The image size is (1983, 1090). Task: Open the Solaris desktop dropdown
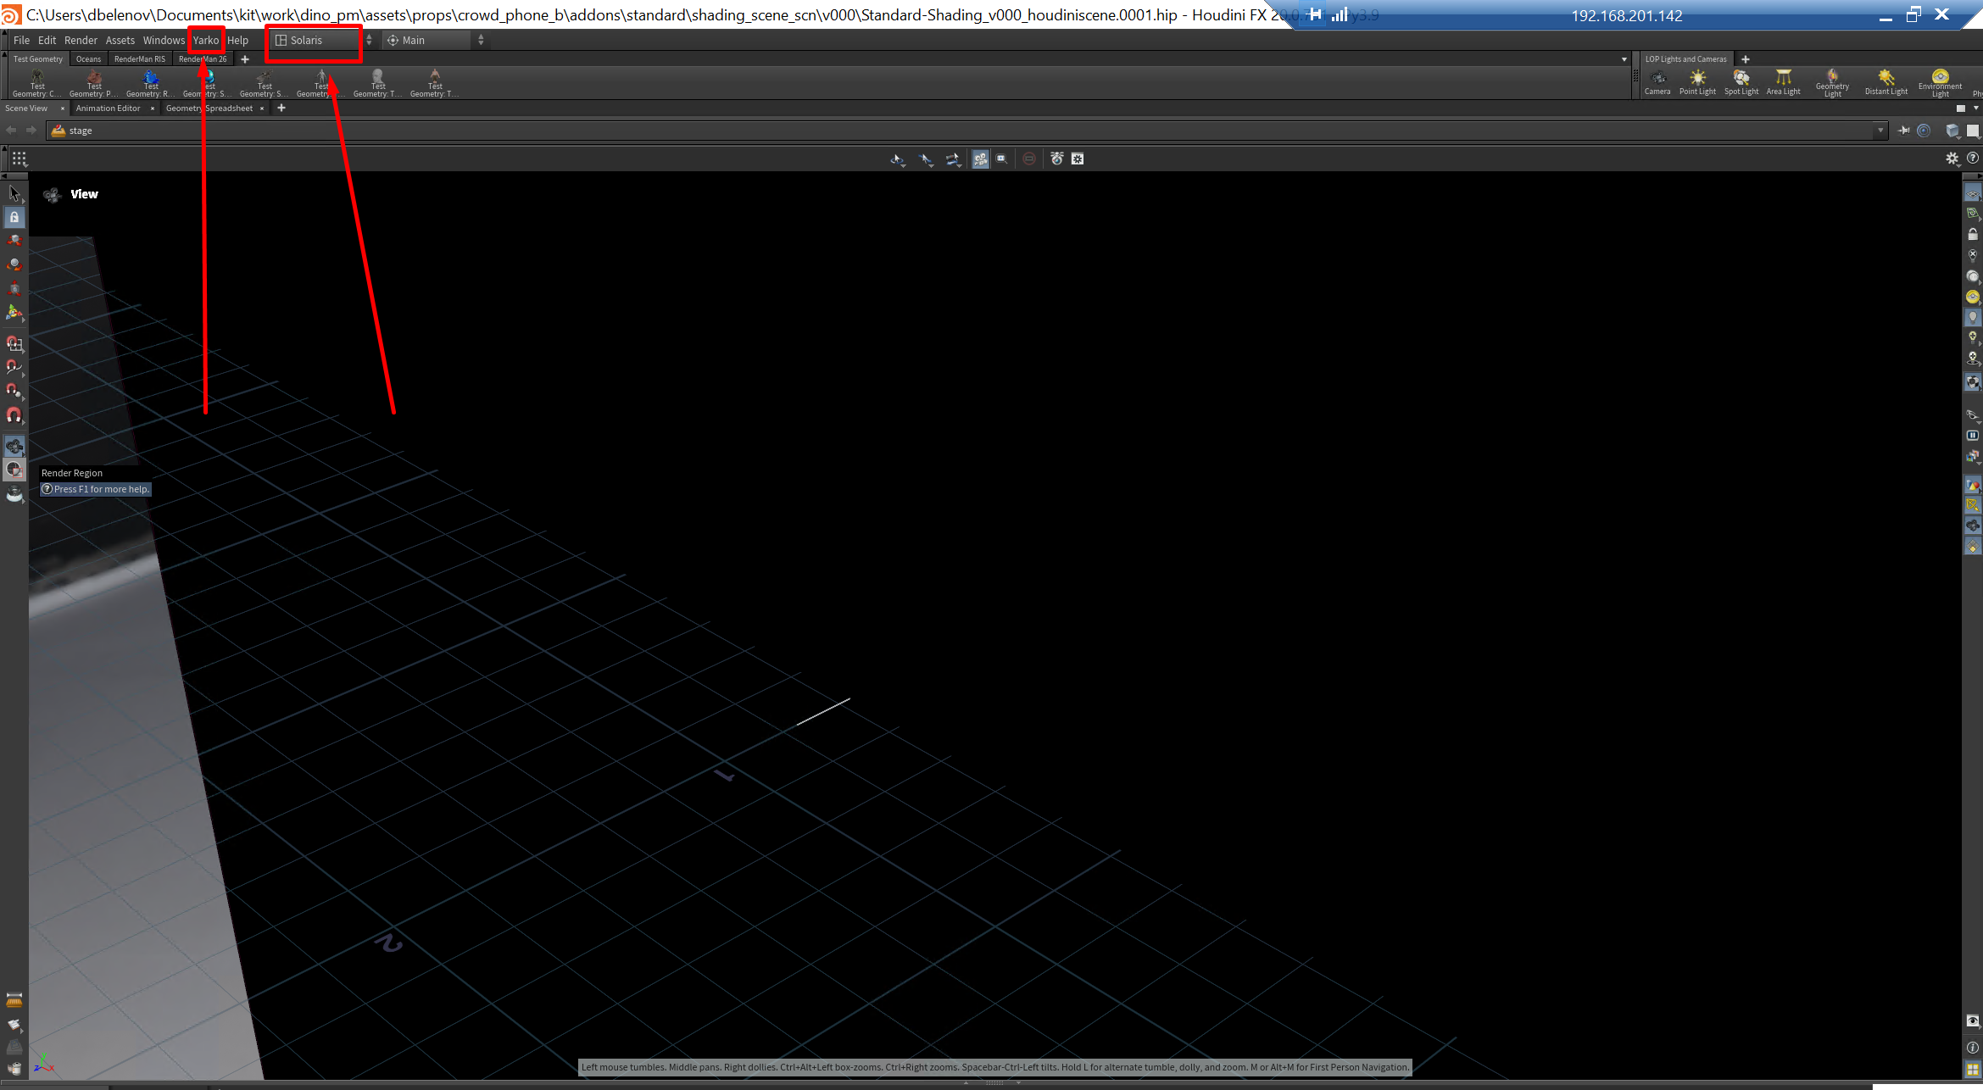pyautogui.click(x=320, y=40)
